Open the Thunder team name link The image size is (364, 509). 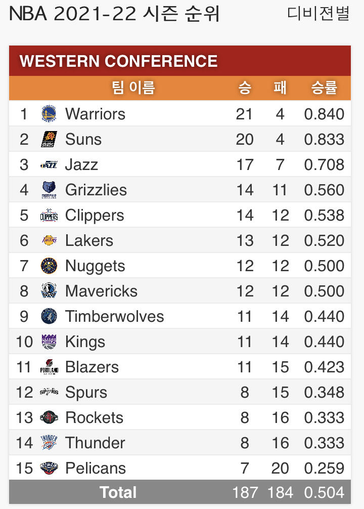click(x=95, y=443)
